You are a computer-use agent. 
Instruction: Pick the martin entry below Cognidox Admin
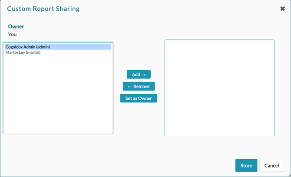23,52
